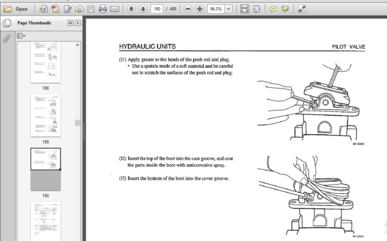Open the thumbnail options dropdown menu
Viewport: 387px width, 241px height.
point(21,36)
